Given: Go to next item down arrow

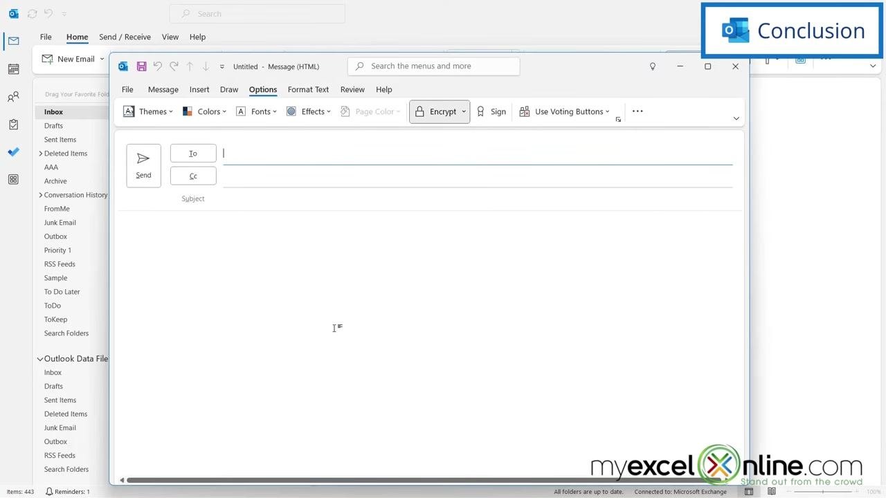Looking at the screenshot, I should point(206,66).
